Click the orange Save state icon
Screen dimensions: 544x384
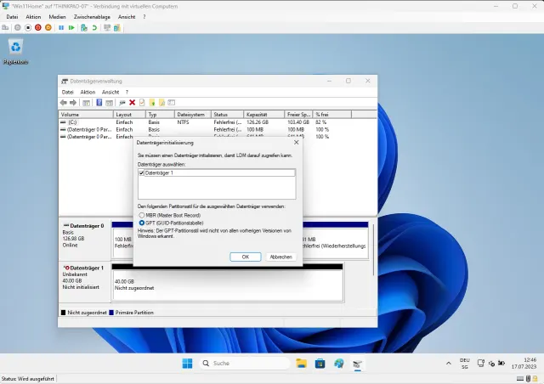point(48,27)
